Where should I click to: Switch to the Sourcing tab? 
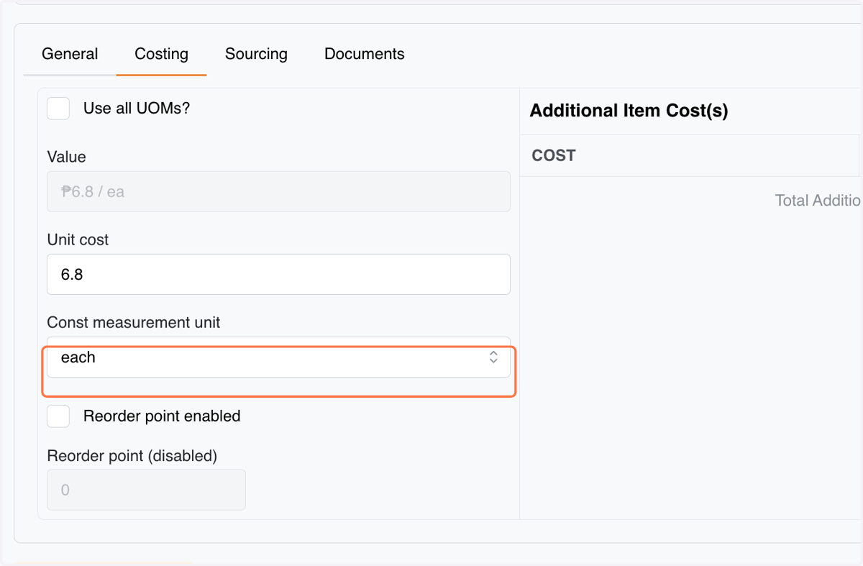[256, 54]
